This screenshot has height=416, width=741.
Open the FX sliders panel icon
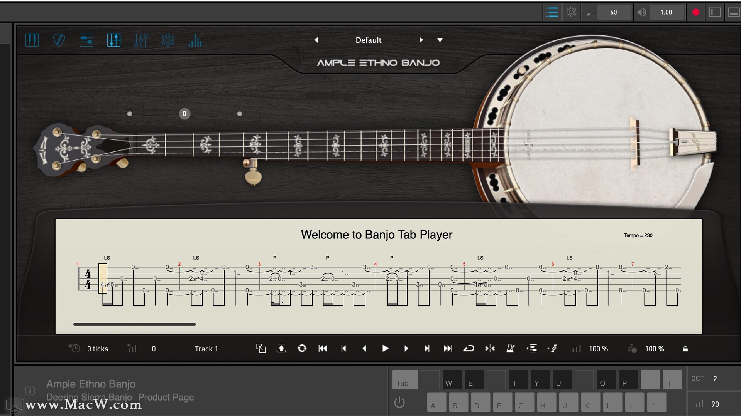pos(141,40)
